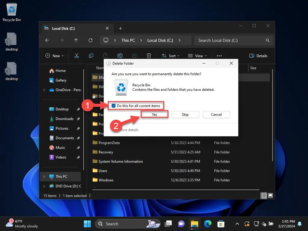Select the Rename icon in the toolbar
This screenshot has height=231, width=308.
click(x=120, y=56)
